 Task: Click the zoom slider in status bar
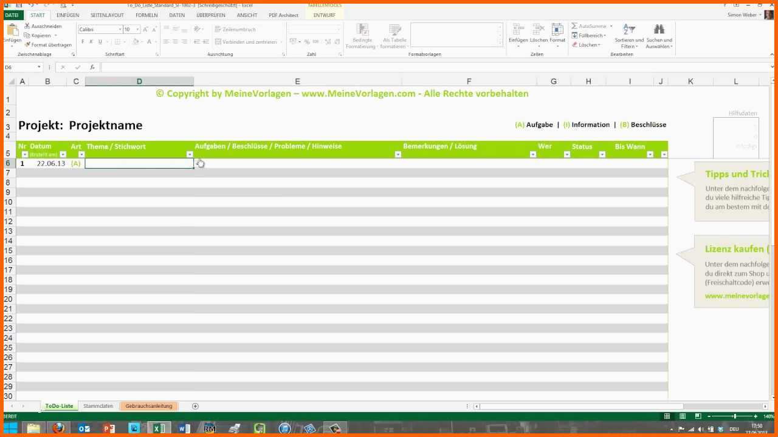click(x=735, y=416)
